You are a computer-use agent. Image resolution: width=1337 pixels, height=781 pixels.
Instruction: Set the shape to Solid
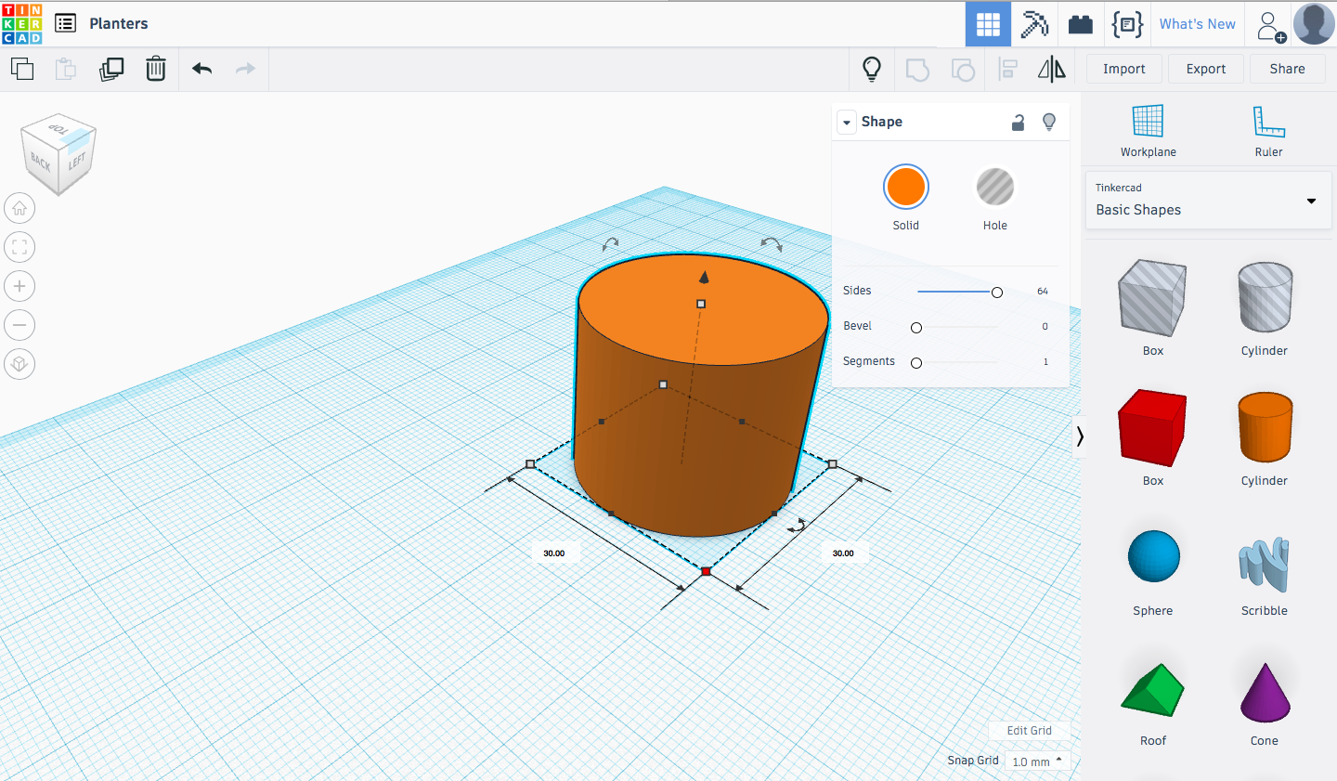(905, 188)
